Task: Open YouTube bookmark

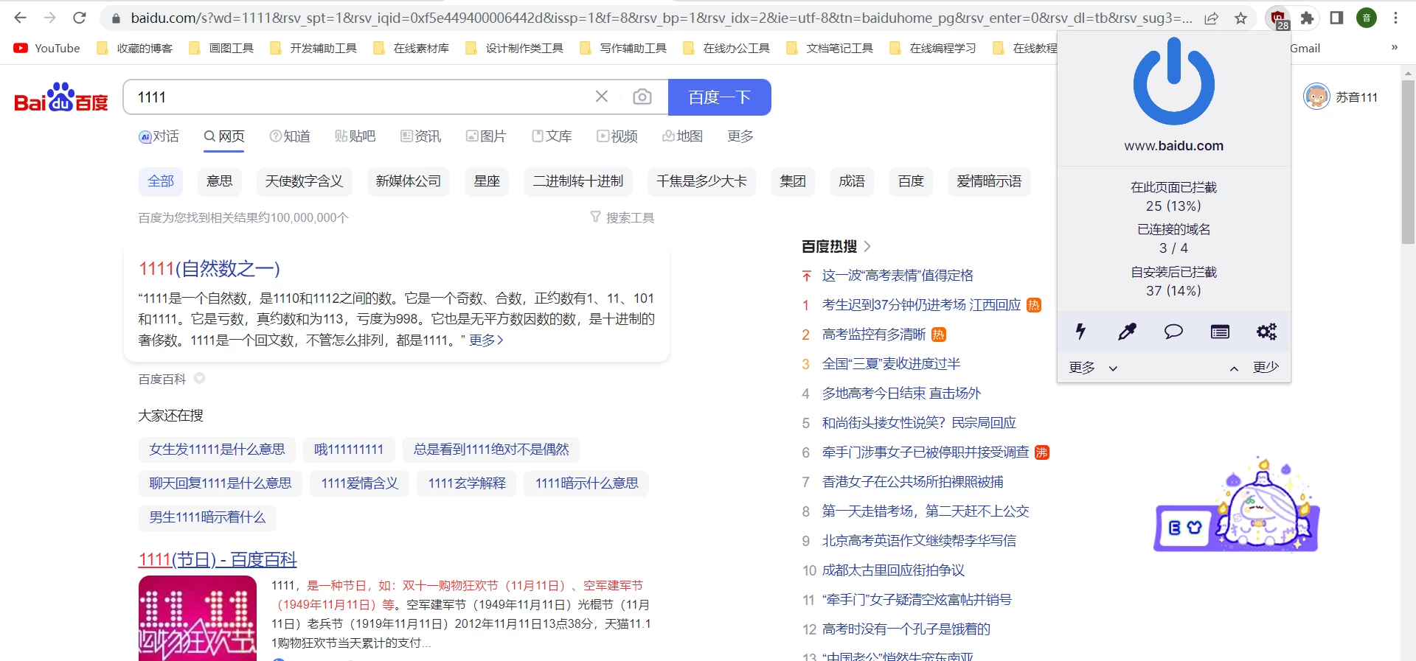Action: coord(46,48)
